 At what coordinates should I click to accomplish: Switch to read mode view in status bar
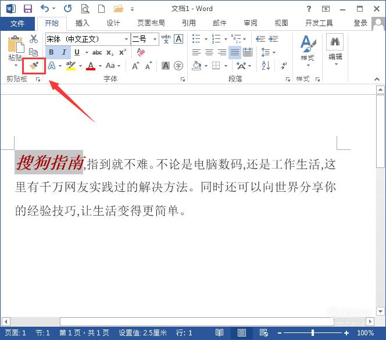point(219,333)
